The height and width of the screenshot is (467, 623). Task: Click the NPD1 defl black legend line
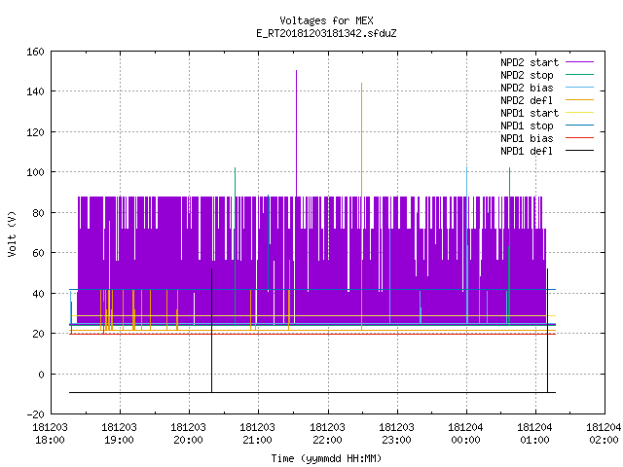tap(579, 151)
